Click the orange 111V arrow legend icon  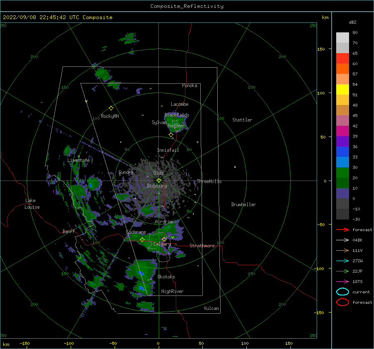tap(342, 250)
